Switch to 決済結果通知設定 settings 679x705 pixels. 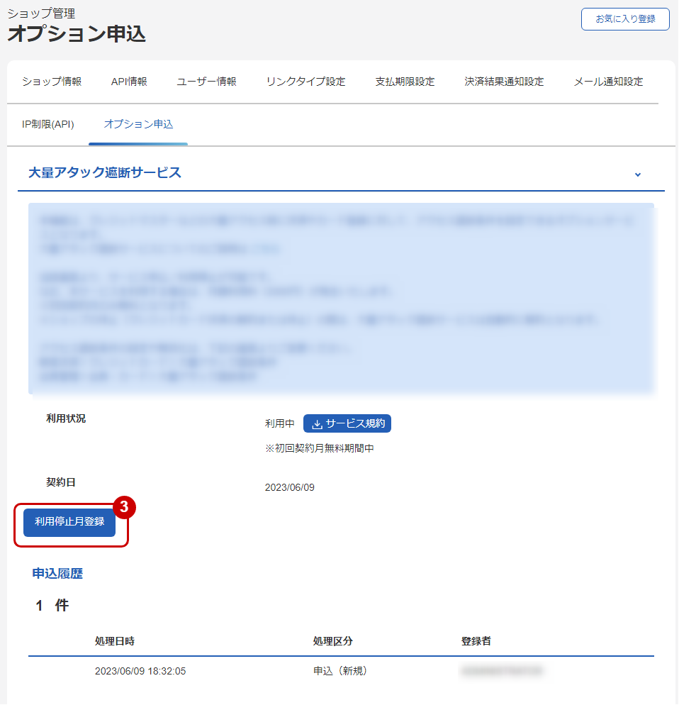tap(503, 82)
